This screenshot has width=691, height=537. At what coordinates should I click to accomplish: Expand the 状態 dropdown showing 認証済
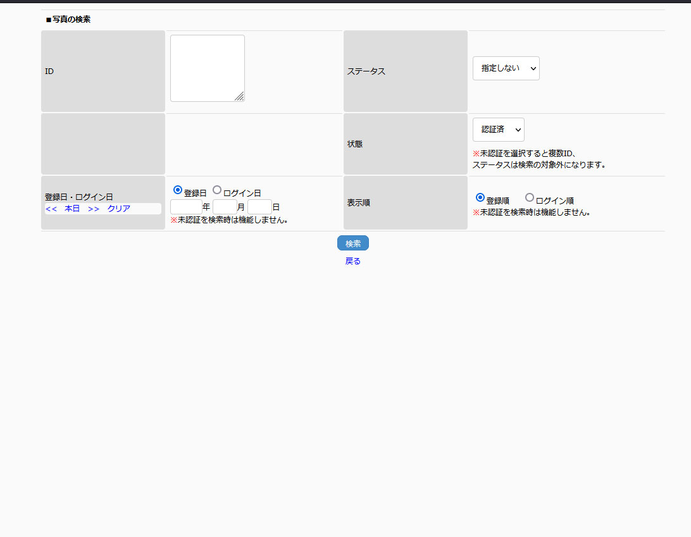coord(498,130)
